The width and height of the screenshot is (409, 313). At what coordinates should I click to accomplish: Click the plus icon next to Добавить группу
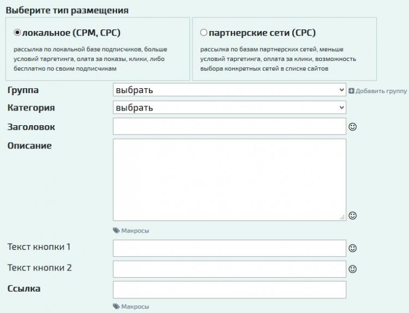[351, 91]
